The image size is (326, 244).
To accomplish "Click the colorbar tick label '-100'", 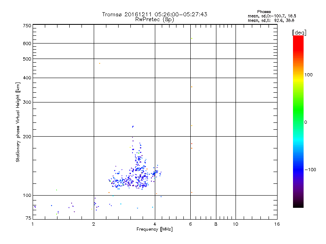I will click(x=310, y=170).
